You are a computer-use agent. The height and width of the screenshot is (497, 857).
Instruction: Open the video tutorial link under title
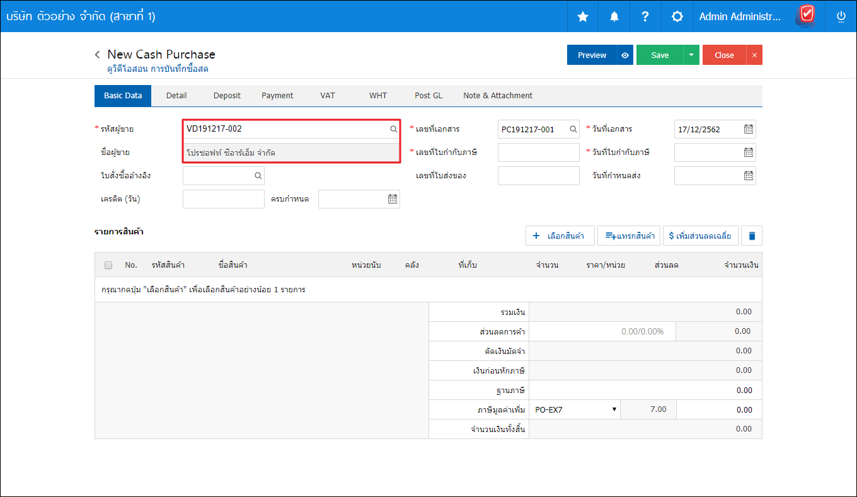coord(158,69)
